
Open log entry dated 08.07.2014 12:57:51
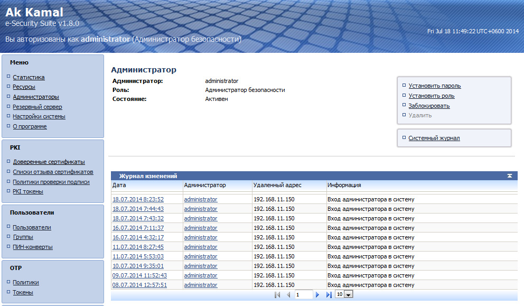[x=139, y=285]
